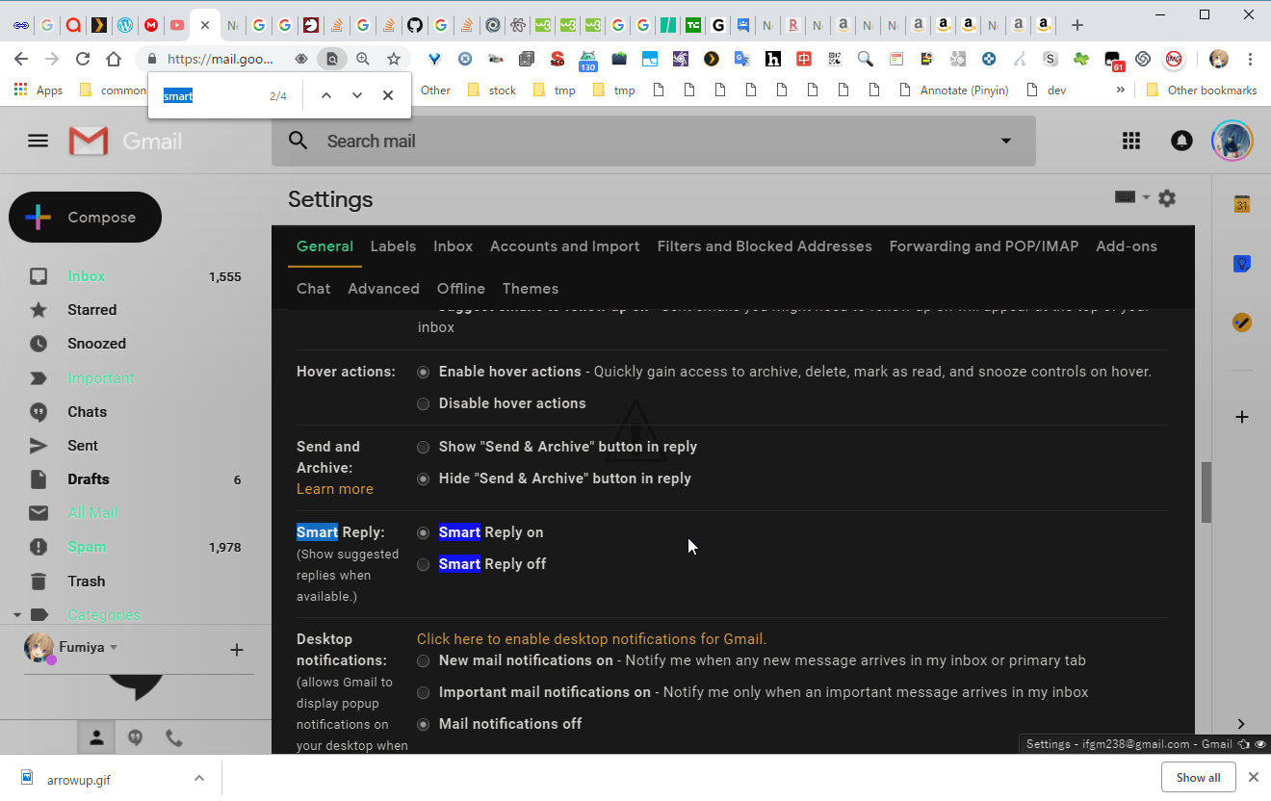This screenshot has height=801, width=1271.
Task: Open Tasks side panel icon
Action: point(1242,323)
